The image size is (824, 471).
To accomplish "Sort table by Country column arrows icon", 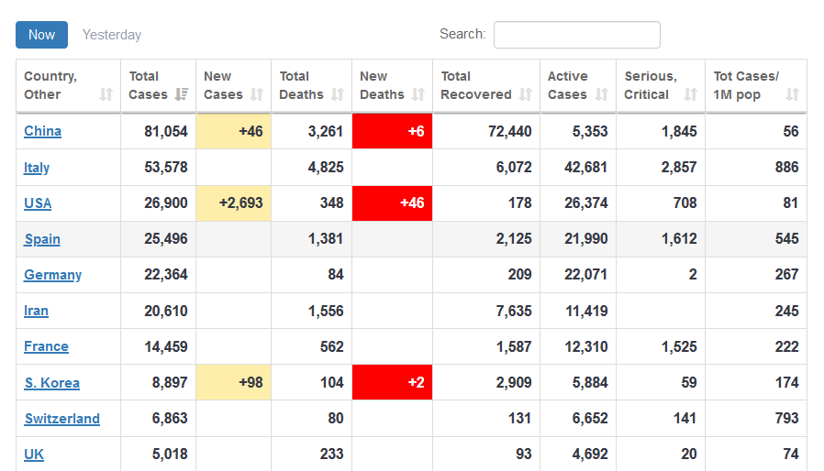I will 106,94.
